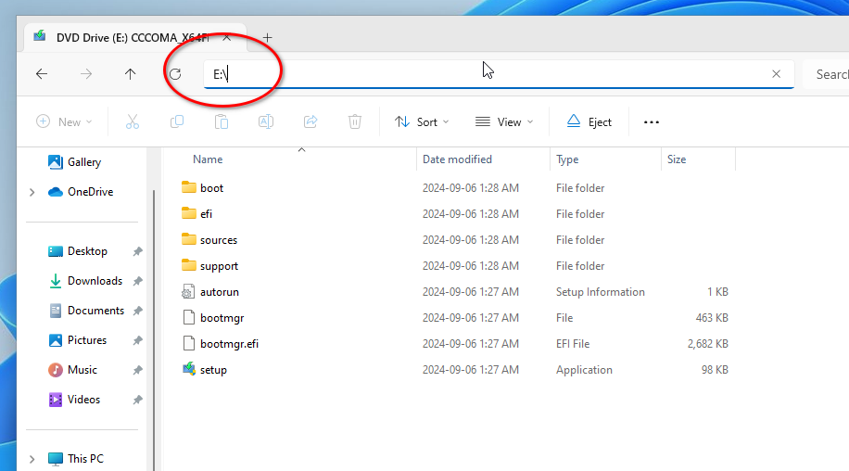Click the EFI File type cell

point(572,344)
